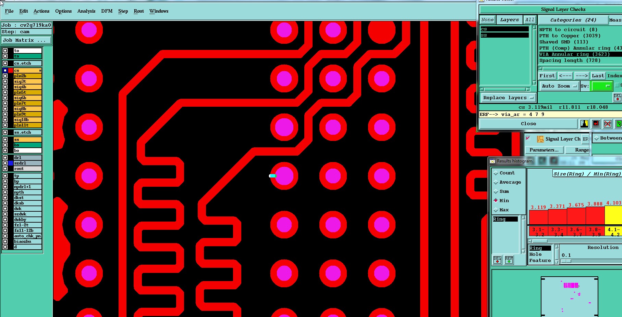Click the Close button in Results viewer

coord(528,124)
